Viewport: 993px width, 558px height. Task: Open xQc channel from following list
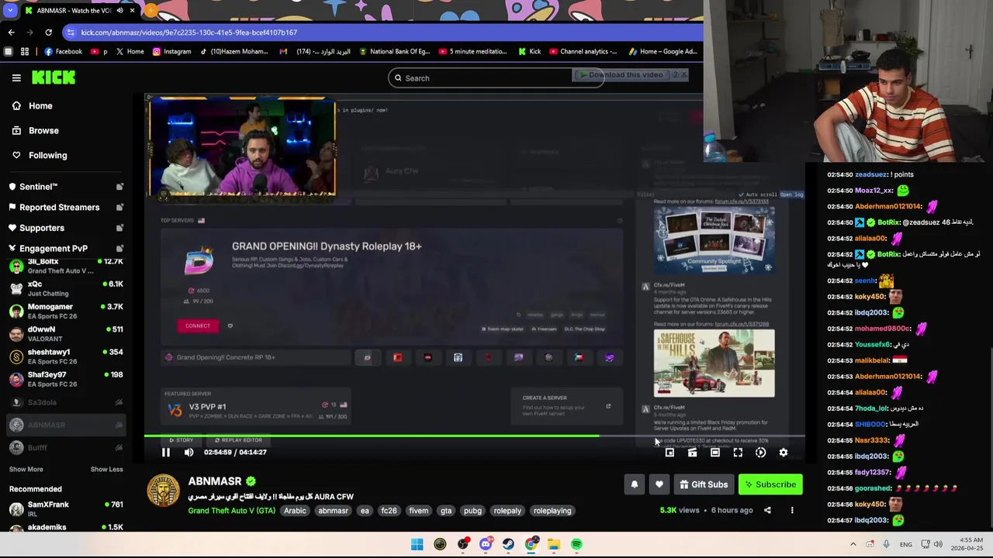point(66,288)
